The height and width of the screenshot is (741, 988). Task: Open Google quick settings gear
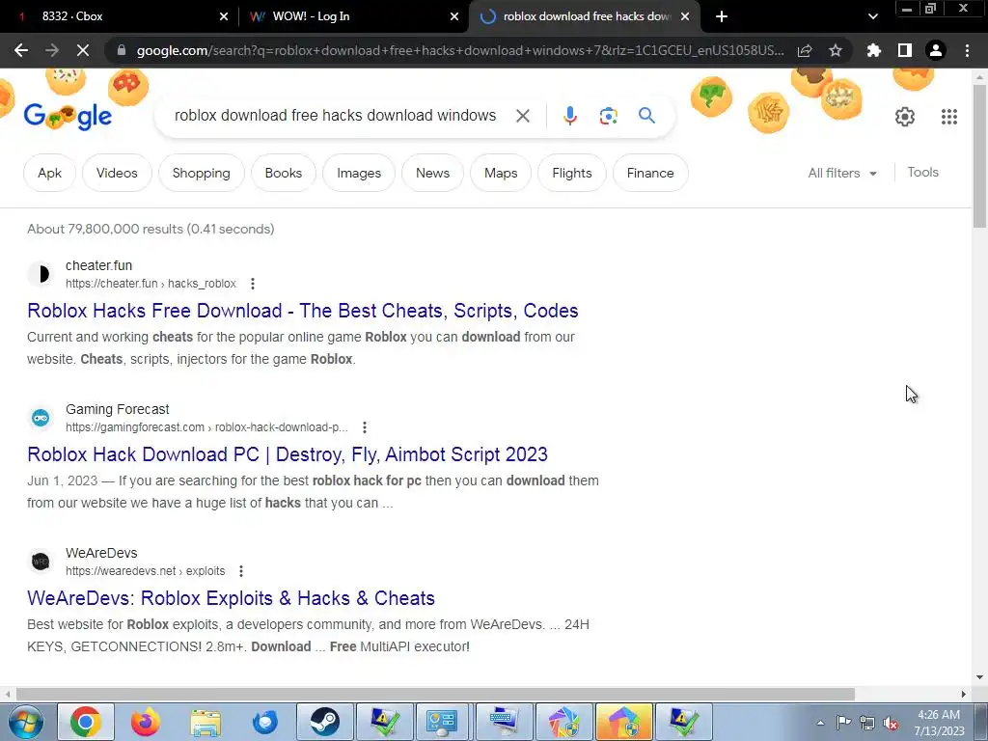[x=905, y=117]
